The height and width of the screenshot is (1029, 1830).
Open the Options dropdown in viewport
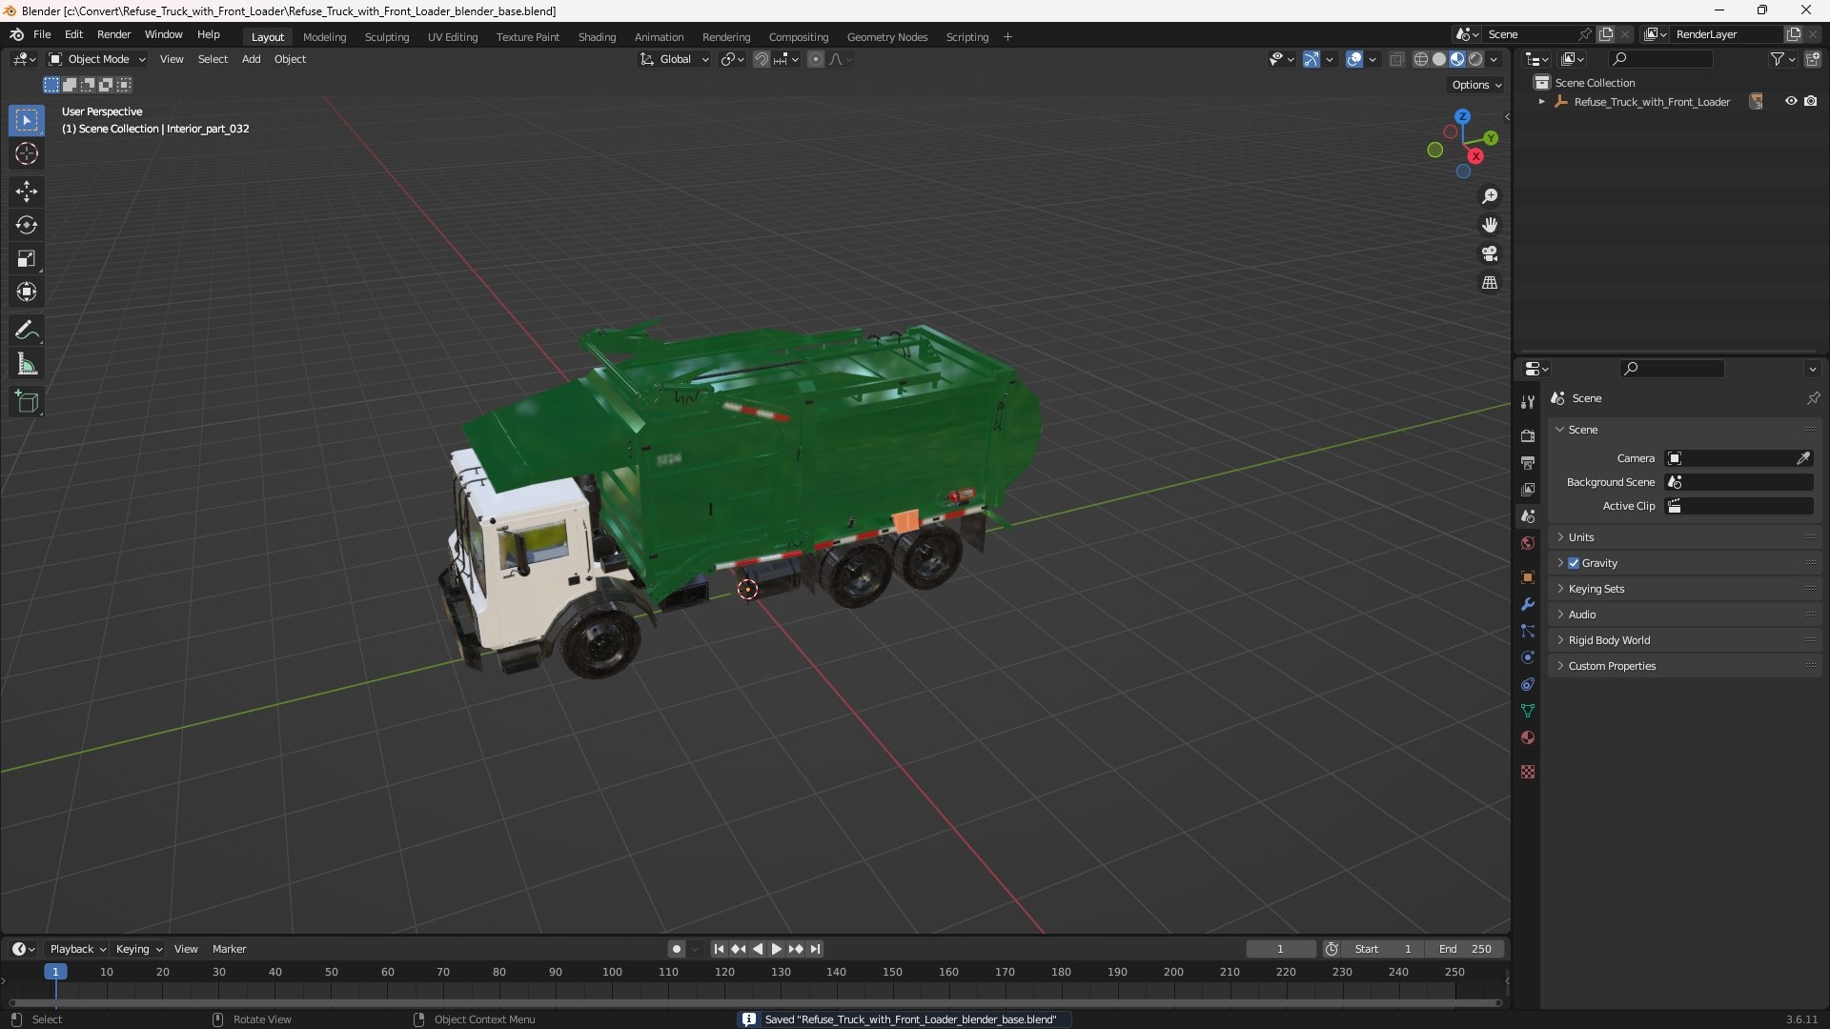[1476, 85]
